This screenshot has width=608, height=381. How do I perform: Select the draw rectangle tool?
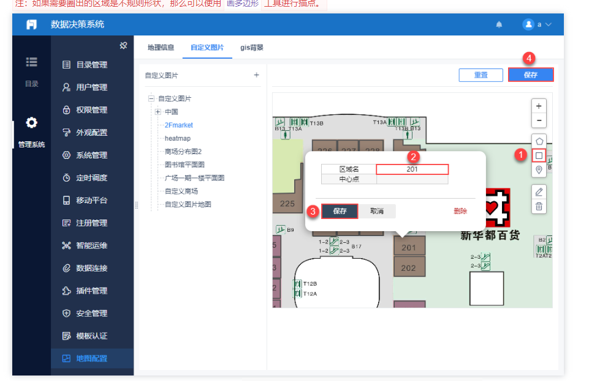click(x=539, y=155)
